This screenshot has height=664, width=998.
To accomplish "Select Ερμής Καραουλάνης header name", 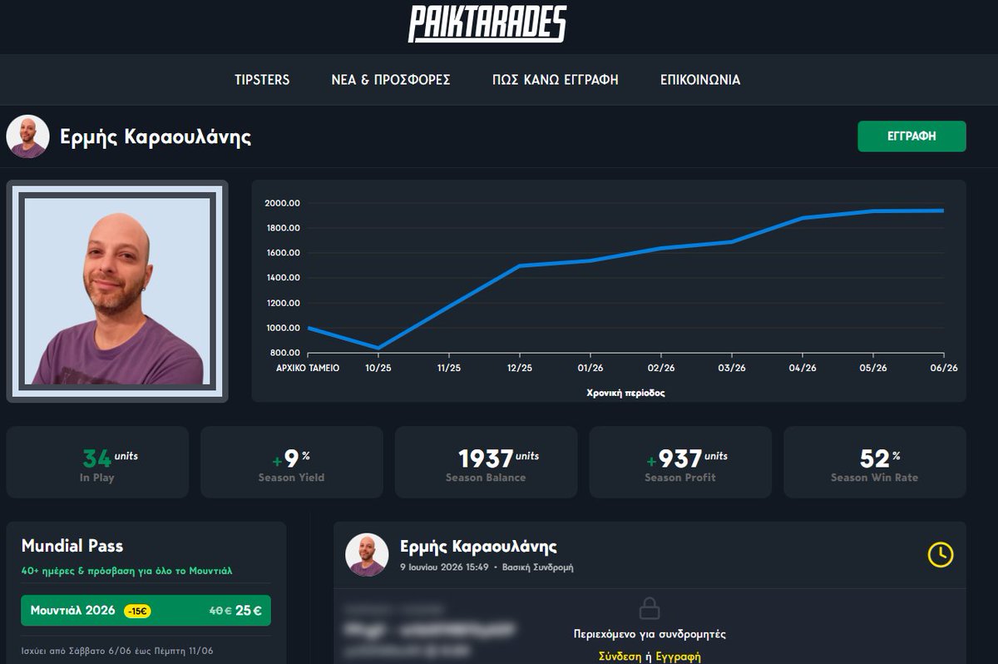I will (x=156, y=136).
